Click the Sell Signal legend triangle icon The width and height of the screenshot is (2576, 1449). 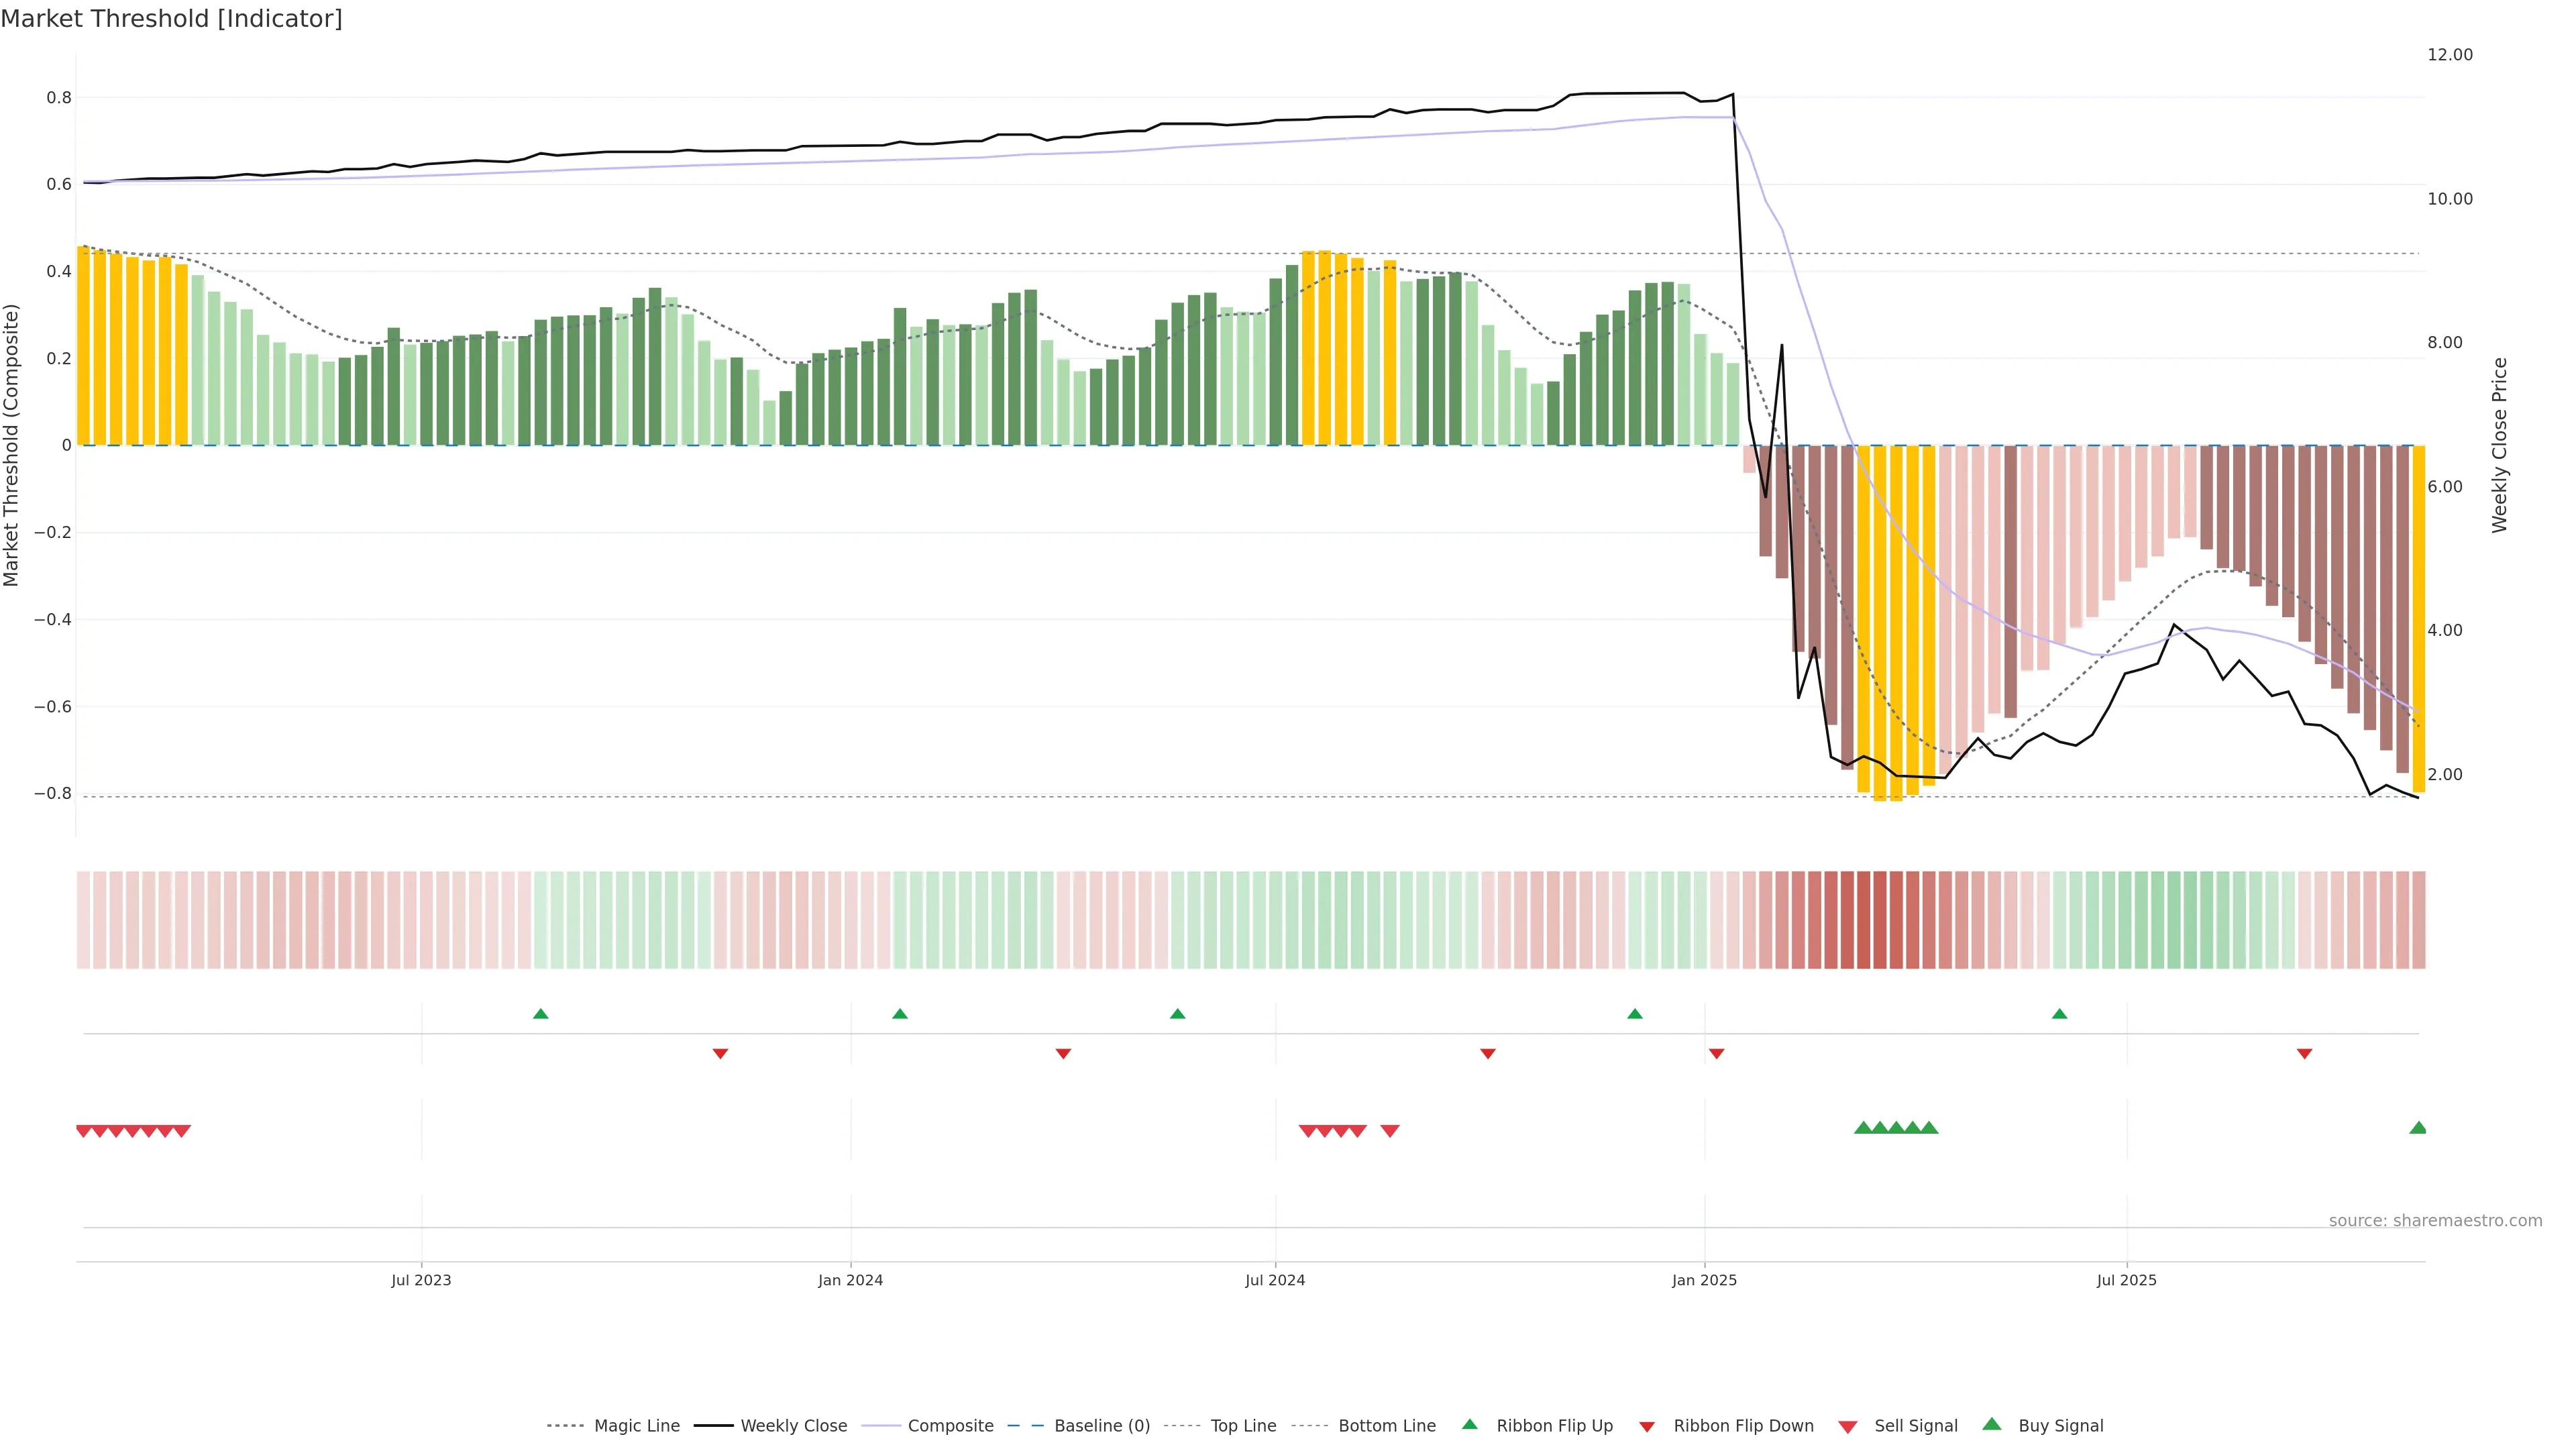[1847, 1426]
